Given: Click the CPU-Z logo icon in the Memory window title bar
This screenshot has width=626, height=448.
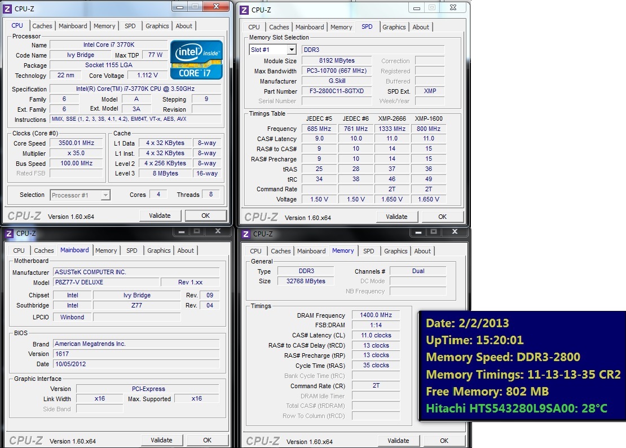Looking at the screenshot, I should (246, 234).
